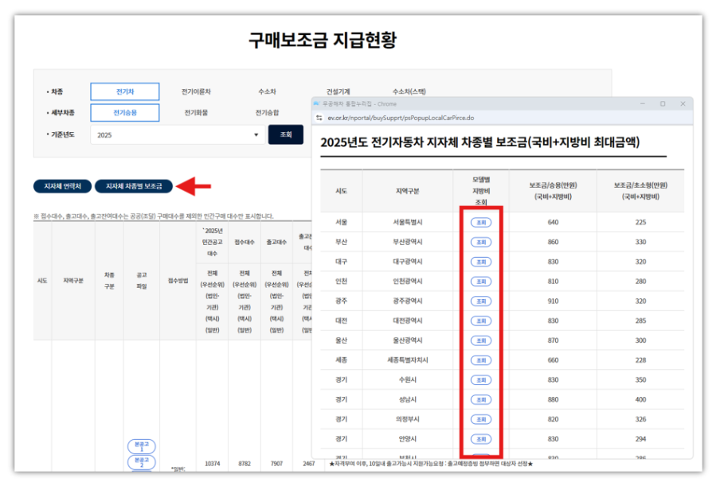The width and height of the screenshot is (720, 486).
Task: Switch to 전기이륜차 vehicle category
Action: point(196,91)
